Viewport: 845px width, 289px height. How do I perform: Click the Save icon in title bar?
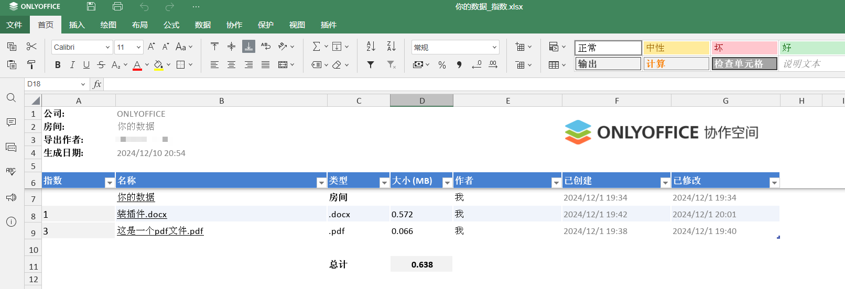91,7
